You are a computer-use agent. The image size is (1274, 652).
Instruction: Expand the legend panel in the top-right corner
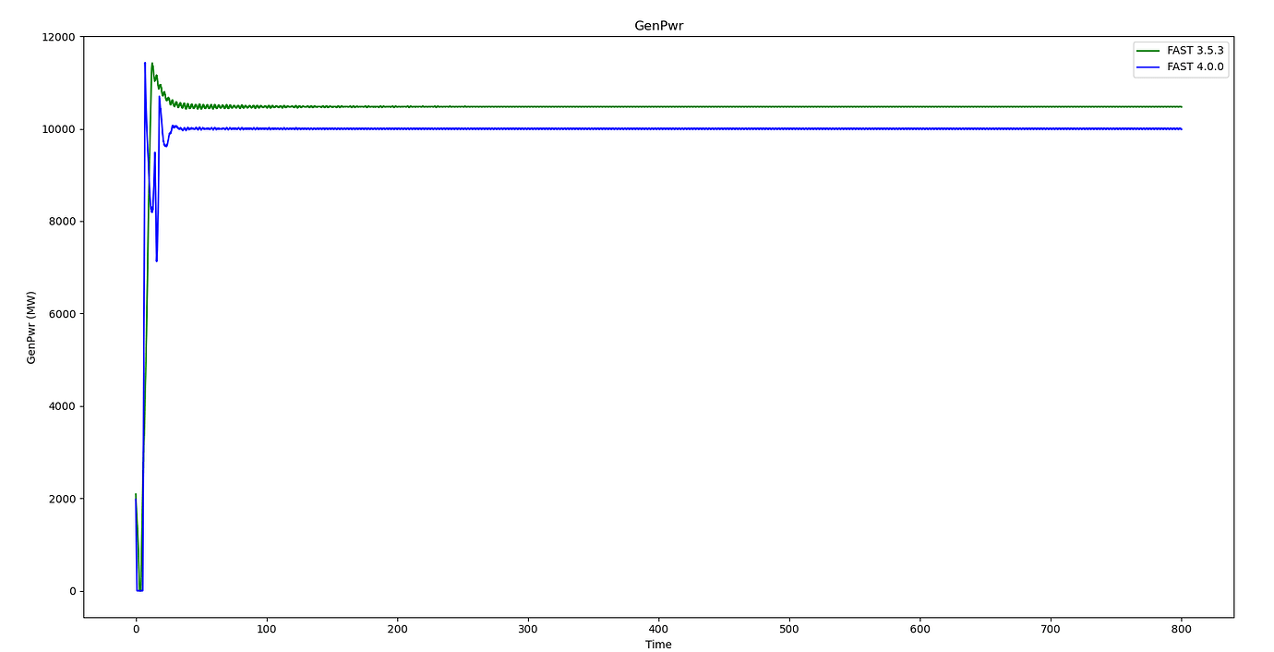(x=1180, y=59)
